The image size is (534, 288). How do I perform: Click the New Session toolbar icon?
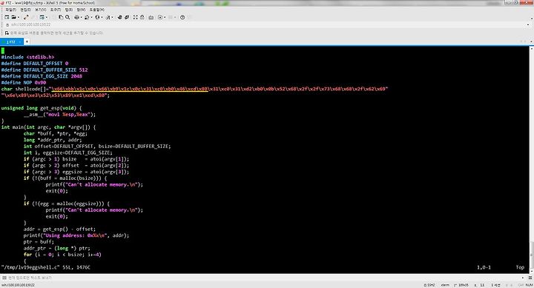pos(7,17)
